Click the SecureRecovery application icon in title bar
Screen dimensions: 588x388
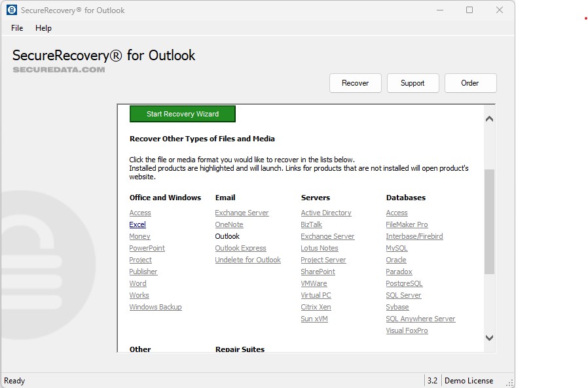point(11,10)
